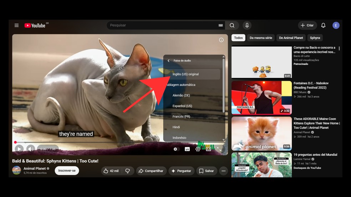Like the video (42 mil)
Viewport: 351px width, 197px height.
111,171
